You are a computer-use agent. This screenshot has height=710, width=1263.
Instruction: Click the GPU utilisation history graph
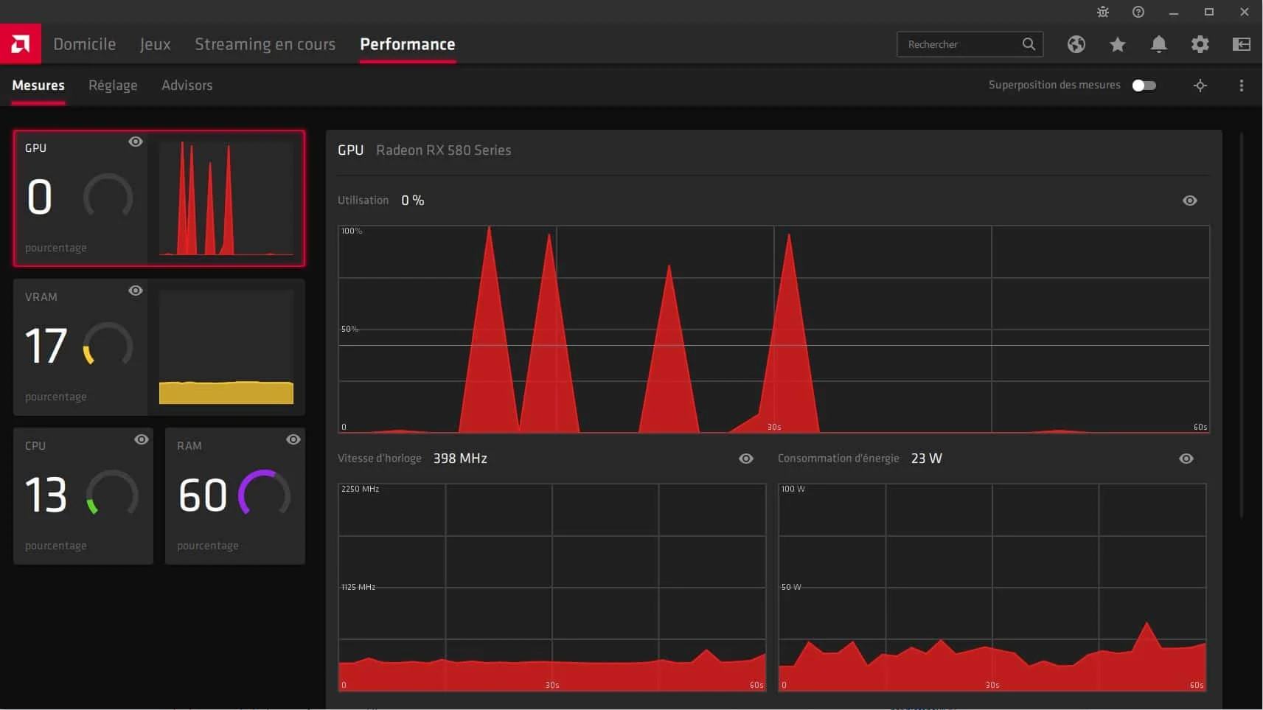click(x=773, y=329)
